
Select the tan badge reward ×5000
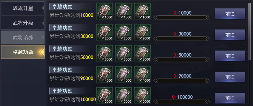click(143, 95)
